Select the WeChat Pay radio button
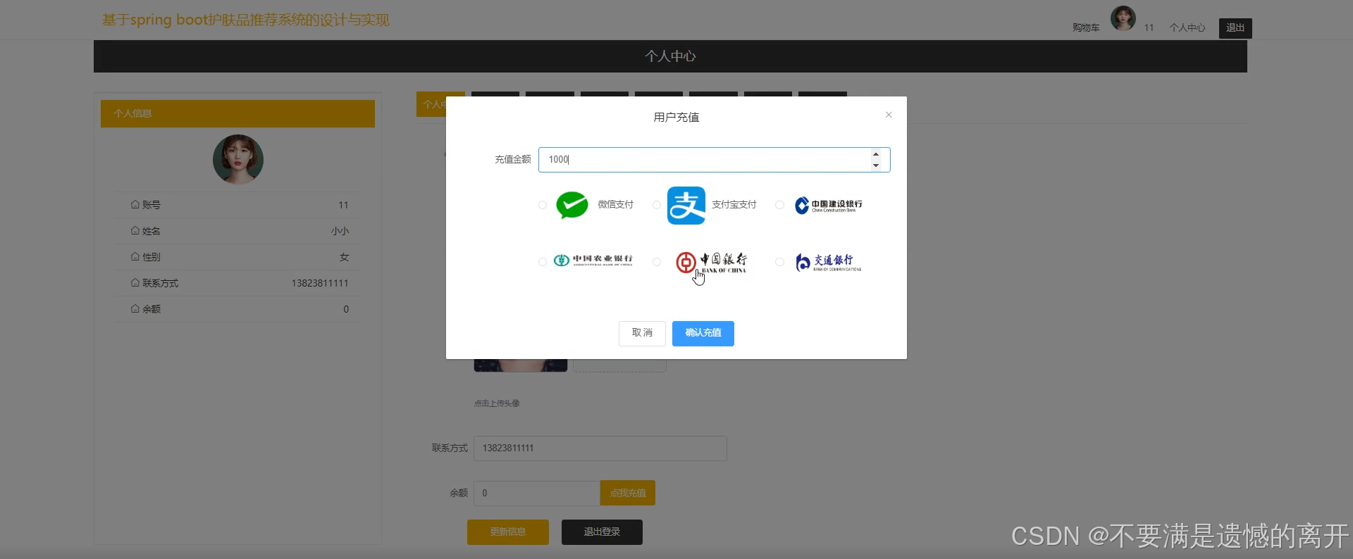Image resolution: width=1353 pixels, height=559 pixels. [x=542, y=205]
